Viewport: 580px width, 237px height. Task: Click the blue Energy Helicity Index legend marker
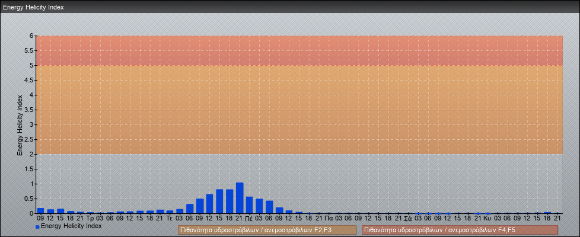[x=37, y=227]
